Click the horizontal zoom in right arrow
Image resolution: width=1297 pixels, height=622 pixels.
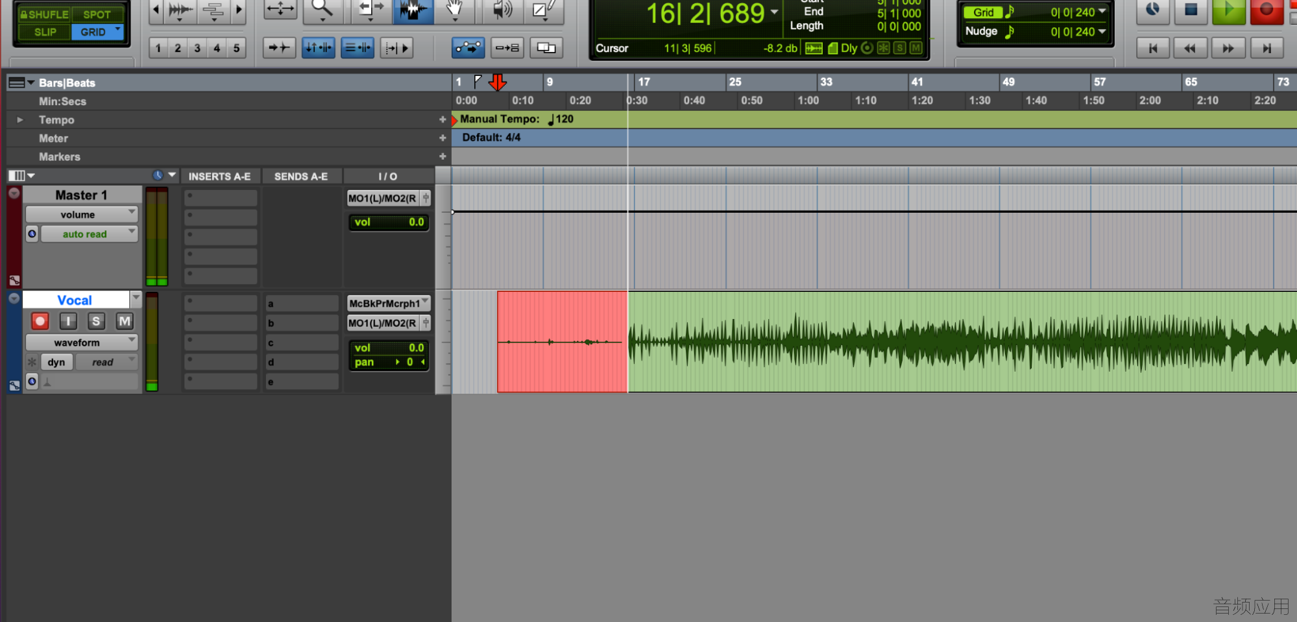[239, 10]
